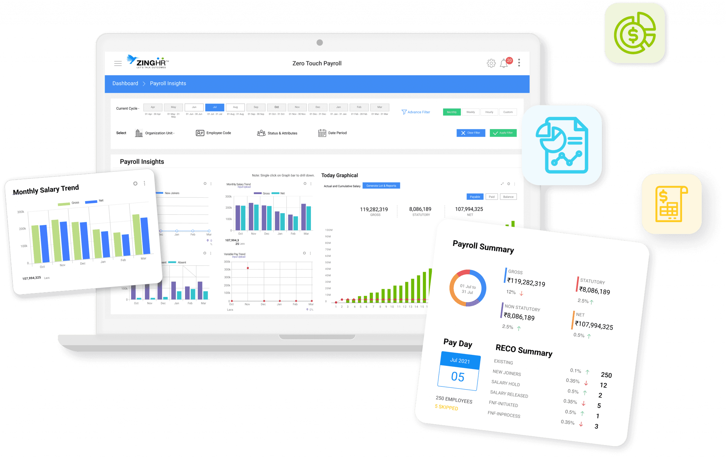This screenshot has height=457, width=726.
Task: Click the notifications bell icon
Action: pyautogui.click(x=504, y=63)
